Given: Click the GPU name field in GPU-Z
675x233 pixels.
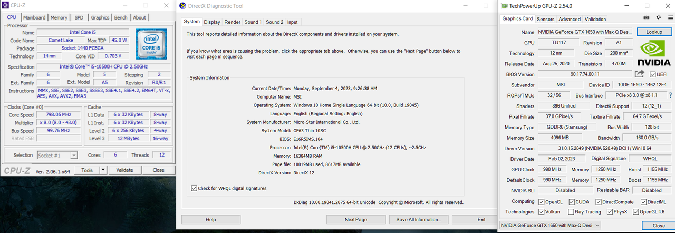Looking at the screenshot, I should [585, 32].
